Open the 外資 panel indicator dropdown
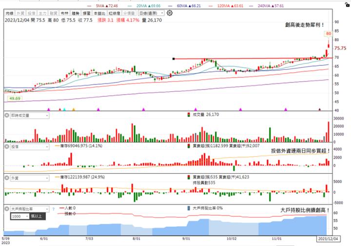 click(30, 178)
